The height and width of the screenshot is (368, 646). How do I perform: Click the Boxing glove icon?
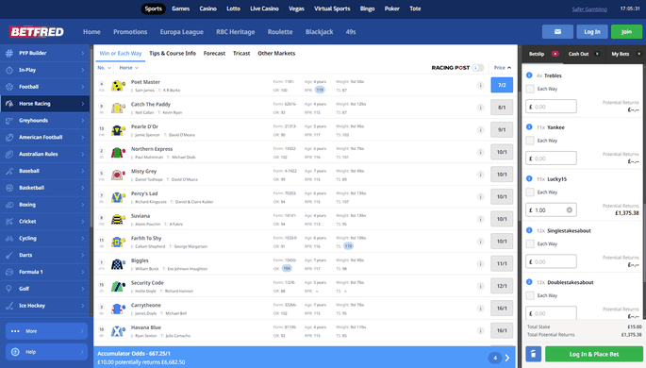pyautogui.click(x=9, y=205)
